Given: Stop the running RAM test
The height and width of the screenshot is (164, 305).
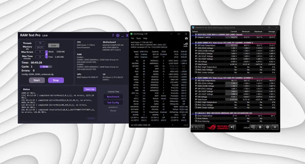Looking at the screenshot, I should [56, 80].
